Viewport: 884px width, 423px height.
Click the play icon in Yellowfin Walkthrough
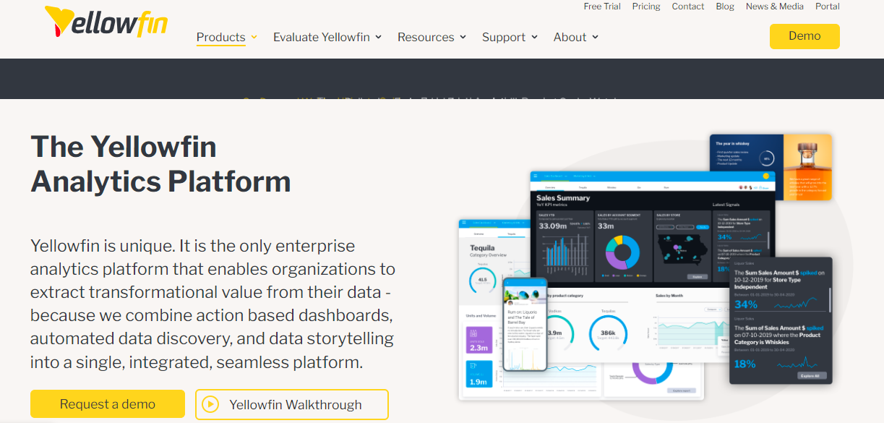point(210,405)
